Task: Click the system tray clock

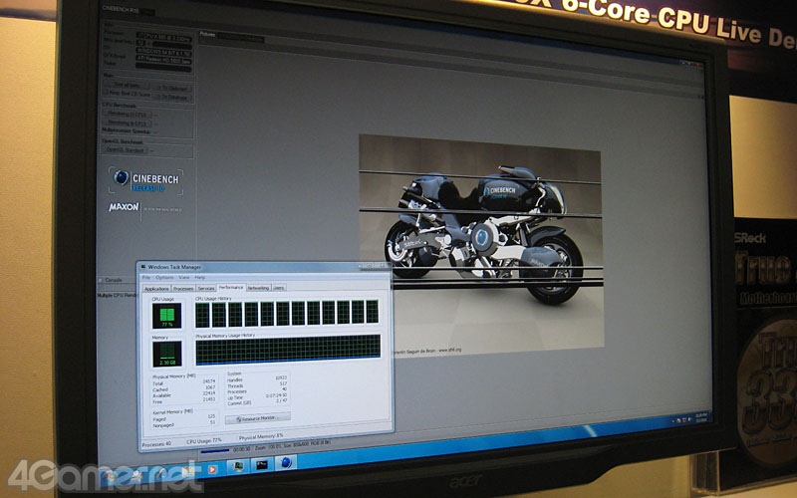Action: (700, 417)
